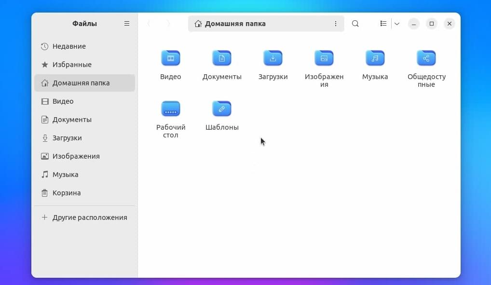
Task: Click the search magnifier icon
Action: tap(355, 24)
